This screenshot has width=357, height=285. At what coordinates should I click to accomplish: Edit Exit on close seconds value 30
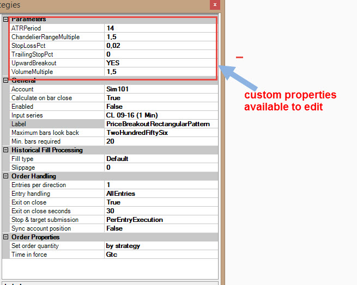point(161,211)
